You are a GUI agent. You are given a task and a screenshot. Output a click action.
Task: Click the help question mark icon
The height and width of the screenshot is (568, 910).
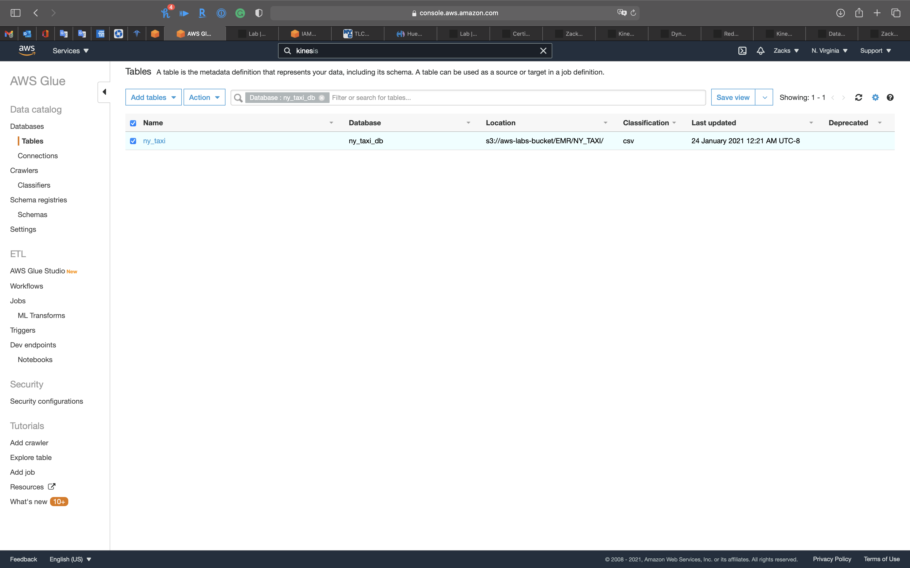(x=890, y=98)
